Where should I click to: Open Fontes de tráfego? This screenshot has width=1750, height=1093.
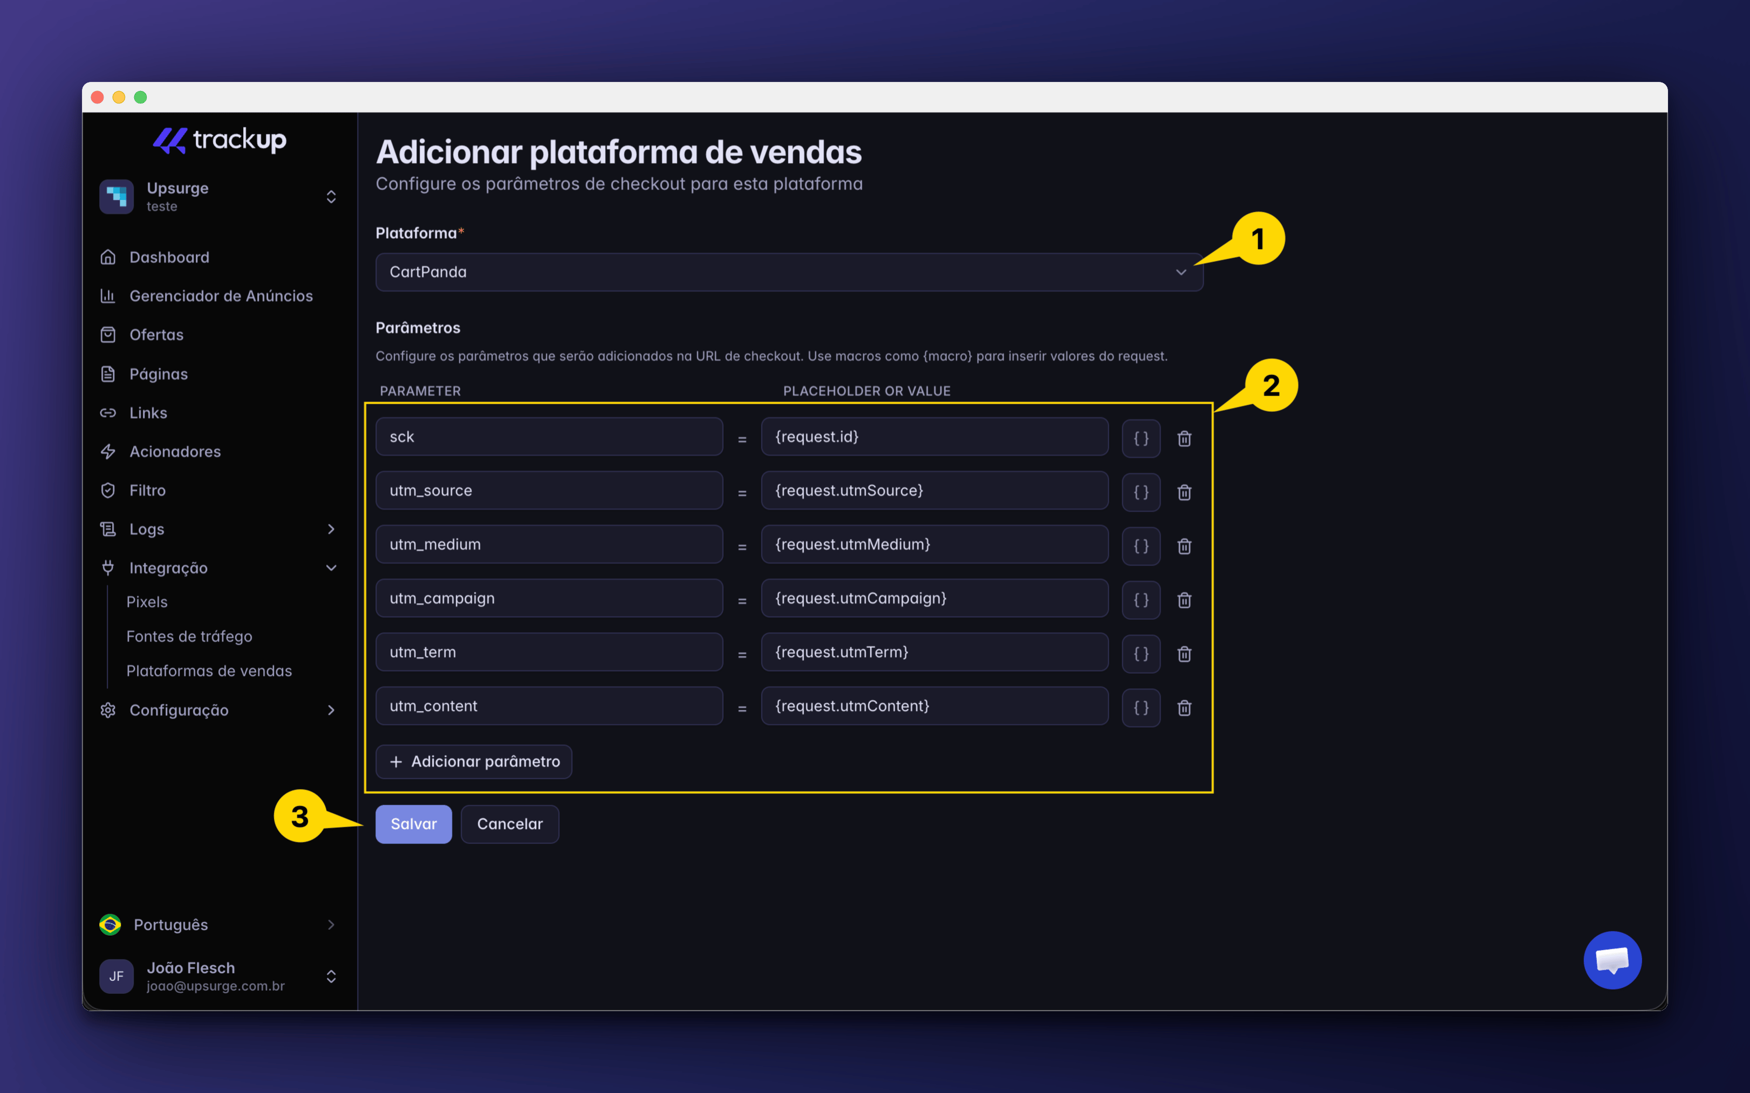tap(189, 636)
